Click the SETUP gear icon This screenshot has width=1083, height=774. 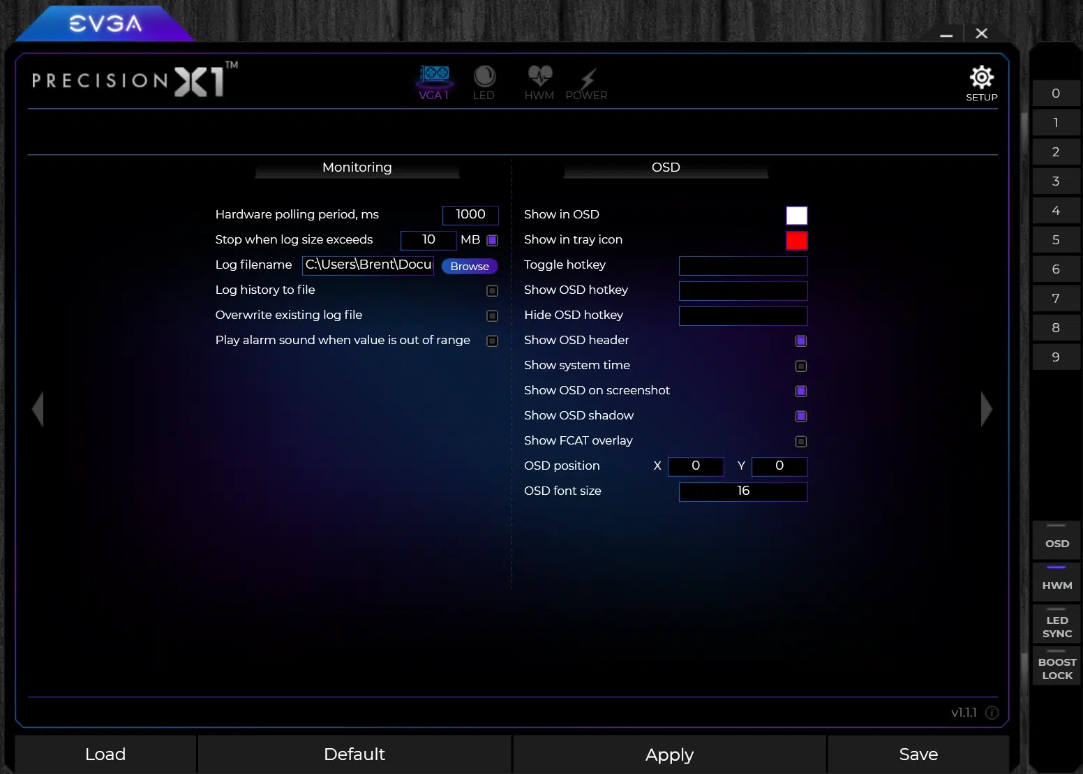click(x=982, y=83)
